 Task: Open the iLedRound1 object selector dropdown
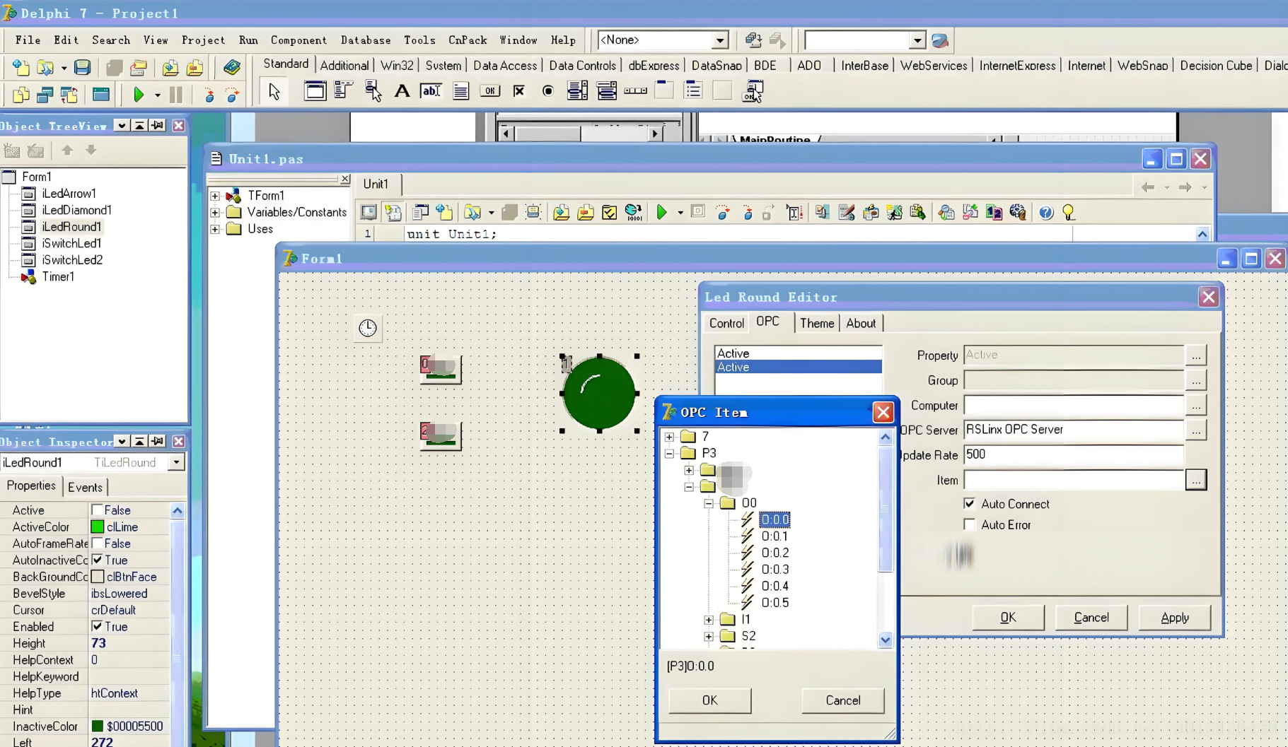tap(176, 462)
